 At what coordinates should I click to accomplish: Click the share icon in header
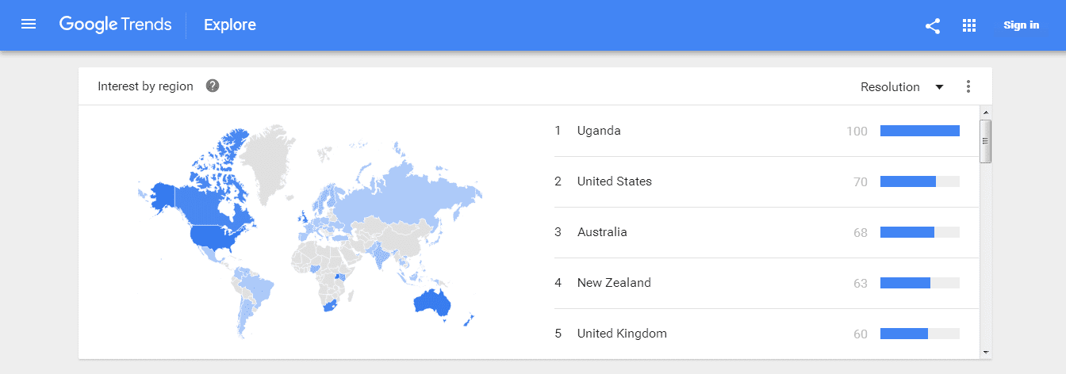[933, 25]
